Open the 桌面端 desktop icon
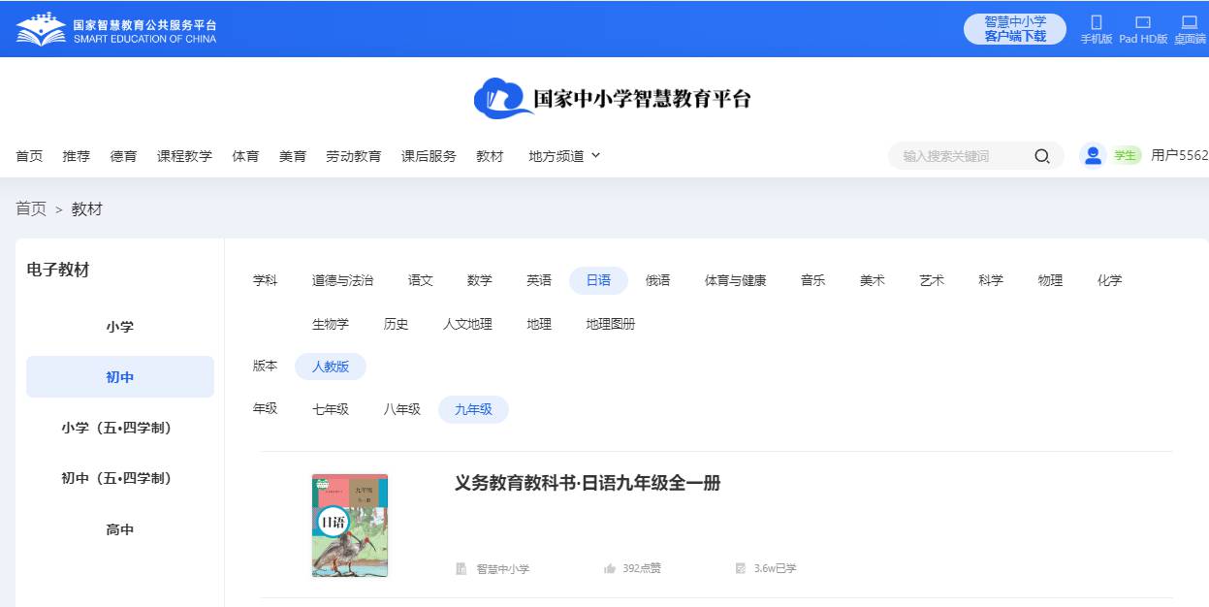This screenshot has height=607, width=1209. 1190,22
